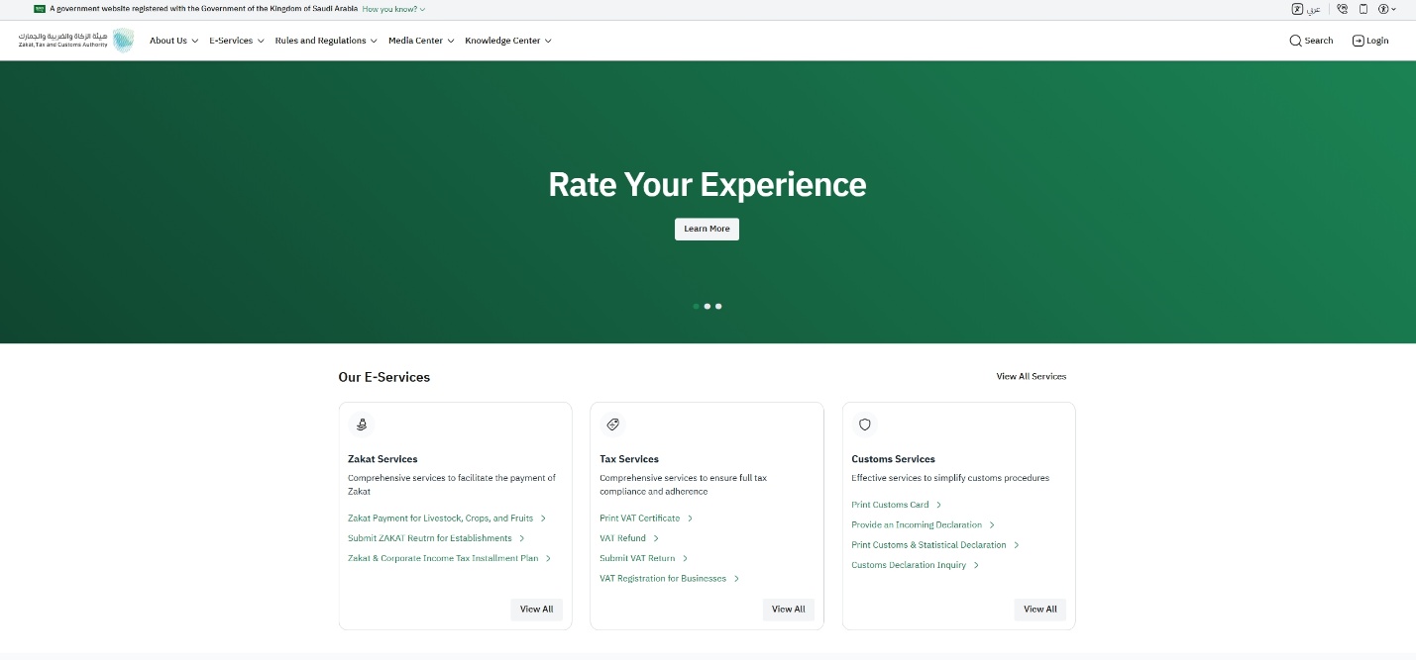Expand the 'How you know?' disclosure

393,9
